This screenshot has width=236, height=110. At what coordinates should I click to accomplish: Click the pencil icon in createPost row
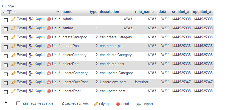(13, 46)
